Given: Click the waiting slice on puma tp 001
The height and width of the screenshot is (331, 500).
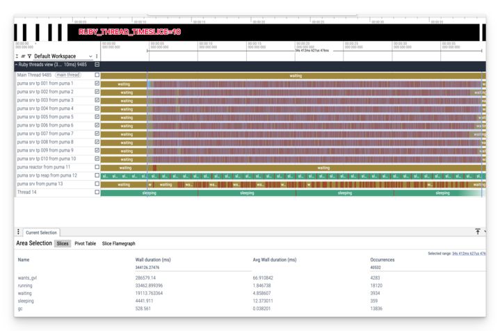Looking at the screenshot, I should click(x=124, y=84).
